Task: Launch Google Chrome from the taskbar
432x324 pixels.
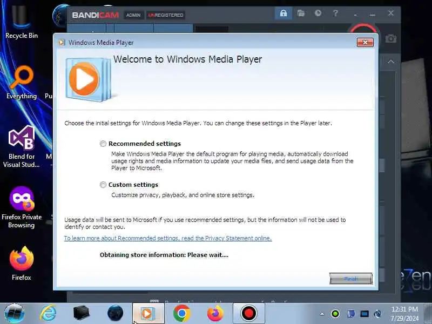Action: [x=181, y=313]
